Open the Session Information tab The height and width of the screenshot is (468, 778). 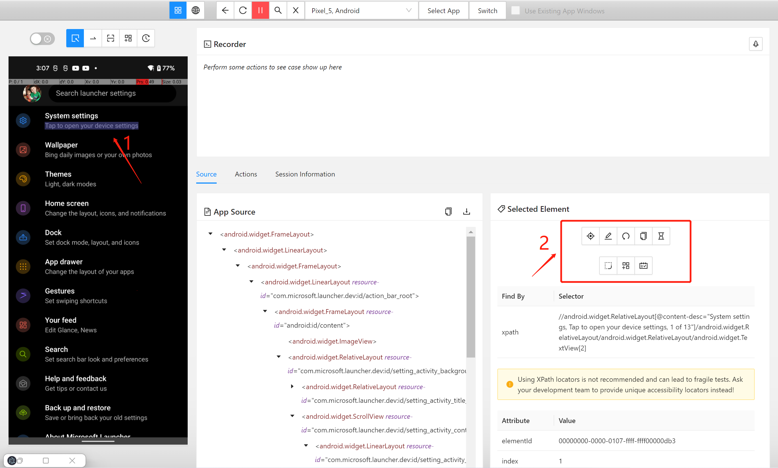tap(305, 174)
